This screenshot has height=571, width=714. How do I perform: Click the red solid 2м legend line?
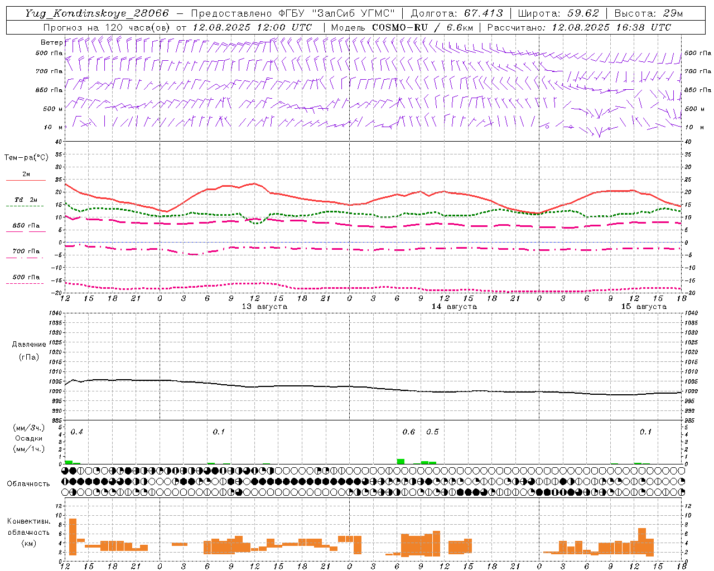point(26,180)
